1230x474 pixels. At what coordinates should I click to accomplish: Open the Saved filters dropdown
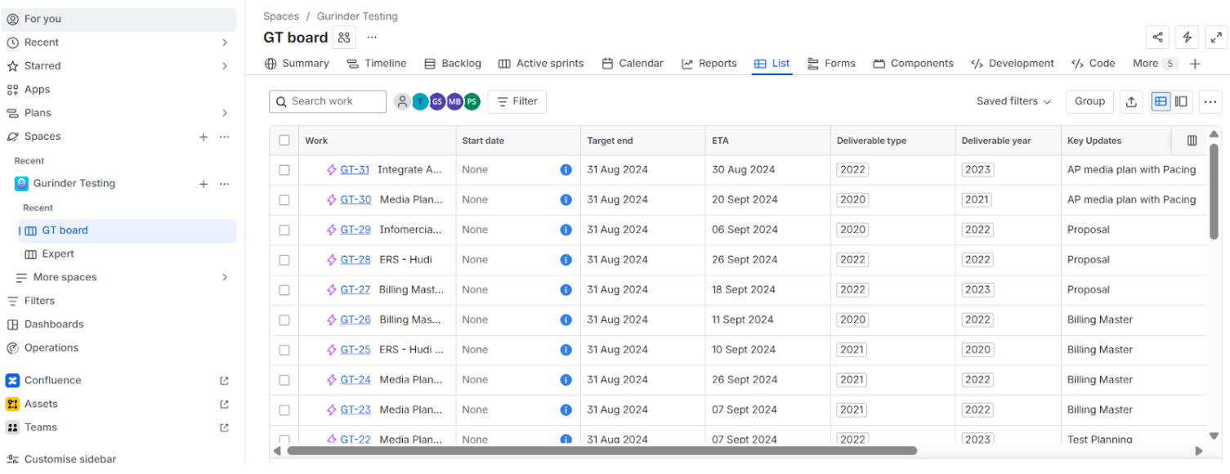[1013, 101]
